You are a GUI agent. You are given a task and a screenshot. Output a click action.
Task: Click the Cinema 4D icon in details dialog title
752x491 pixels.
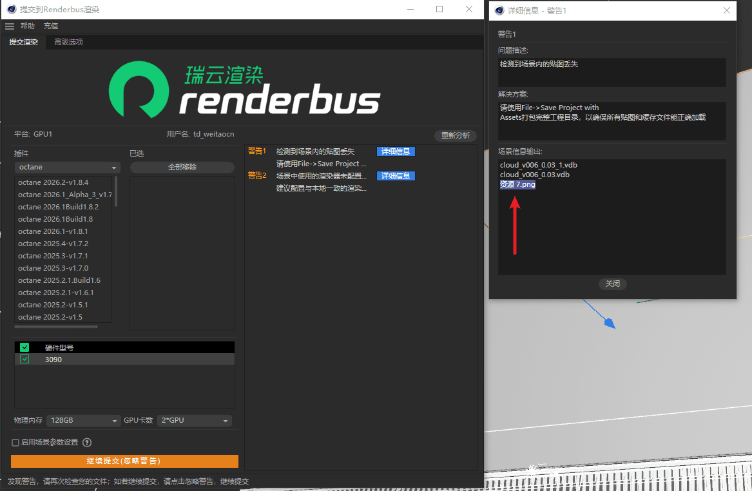click(x=499, y=10)
